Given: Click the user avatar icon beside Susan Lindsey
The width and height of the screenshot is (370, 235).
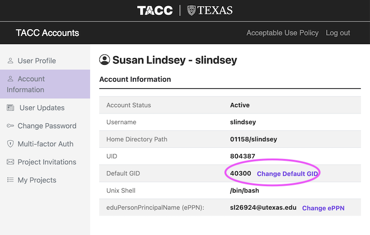Looking at the screenshot, I should tap(105, 60).
